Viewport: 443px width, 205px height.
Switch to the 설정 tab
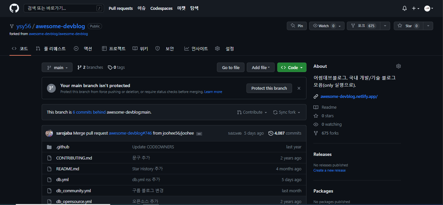coord(224,48)
